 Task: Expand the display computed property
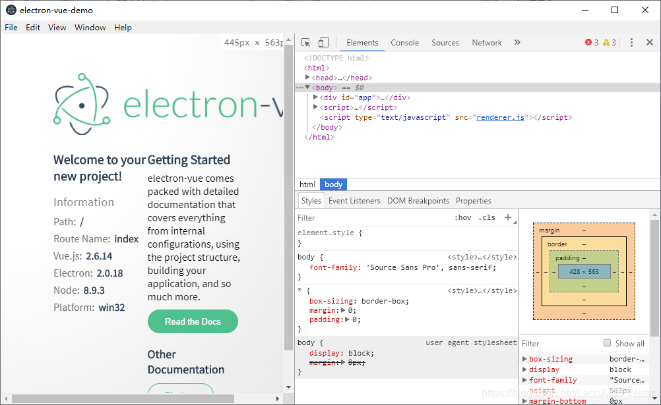point(525,369)
